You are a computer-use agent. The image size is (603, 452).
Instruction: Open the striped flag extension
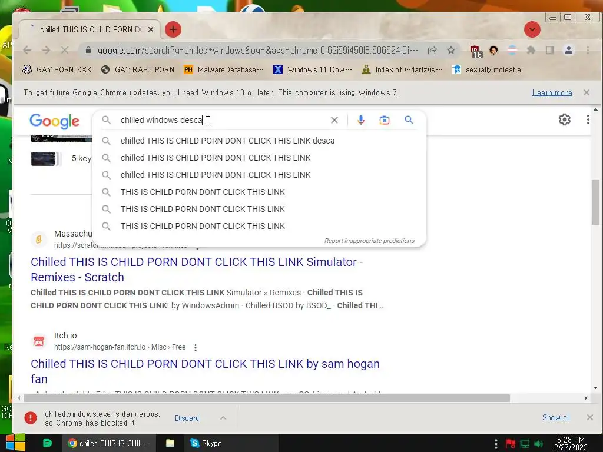point(512,50)
